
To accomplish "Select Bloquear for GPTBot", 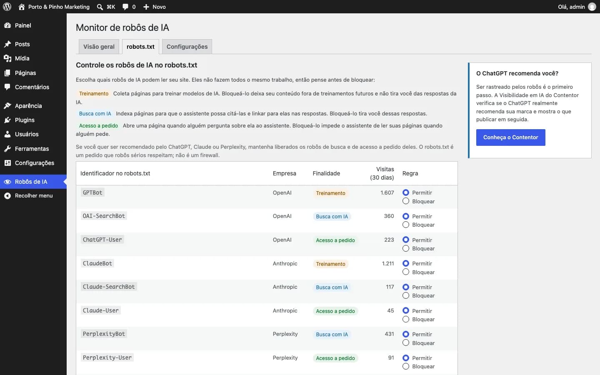I will [x=406, y=201].
